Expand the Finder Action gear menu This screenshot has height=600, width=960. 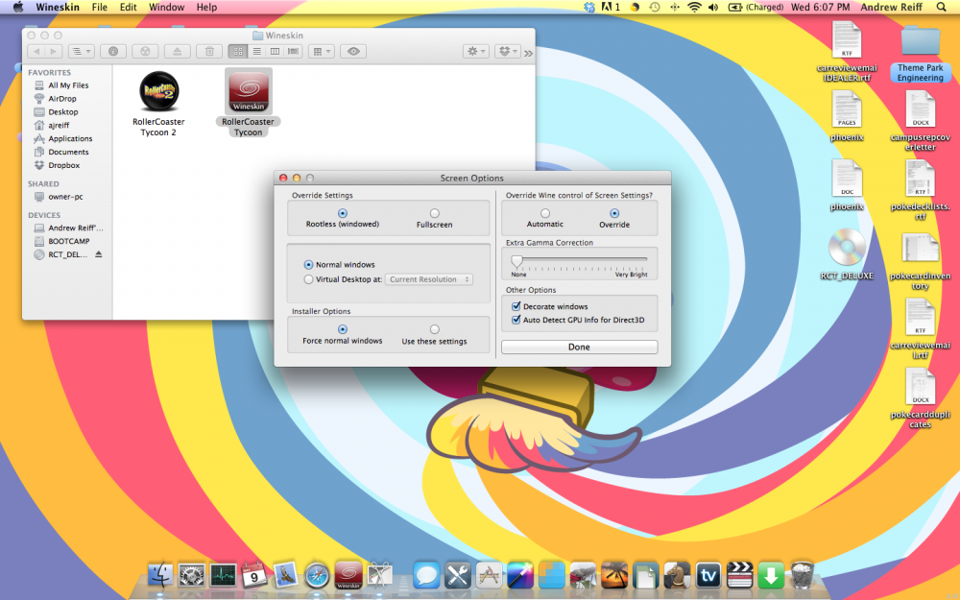475,51
